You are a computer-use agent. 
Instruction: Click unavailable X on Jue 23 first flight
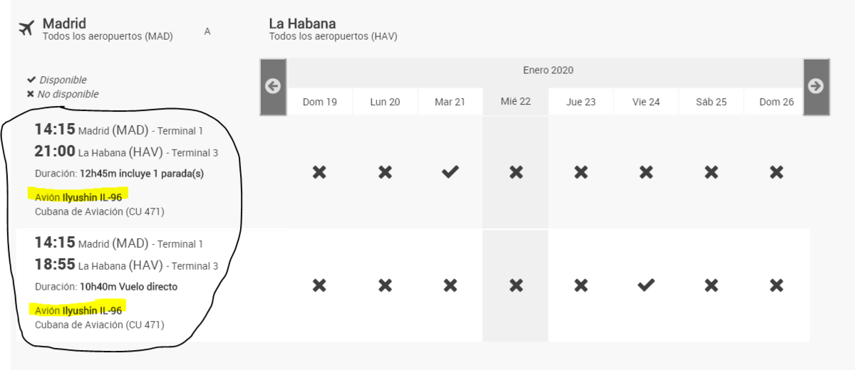(x=581, y=171)
